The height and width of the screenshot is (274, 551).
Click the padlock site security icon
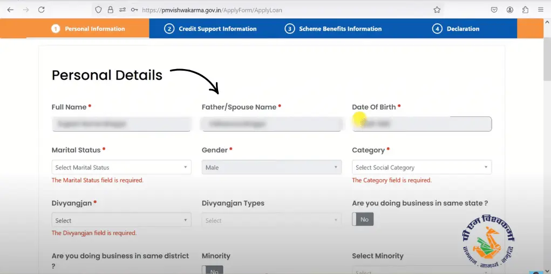(x=110, y=10)
